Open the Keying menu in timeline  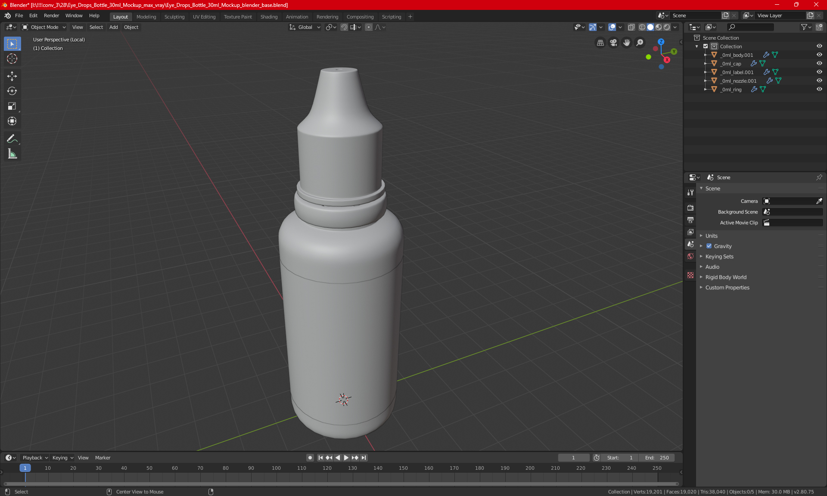pyautogui.click(x=62, y=458)
